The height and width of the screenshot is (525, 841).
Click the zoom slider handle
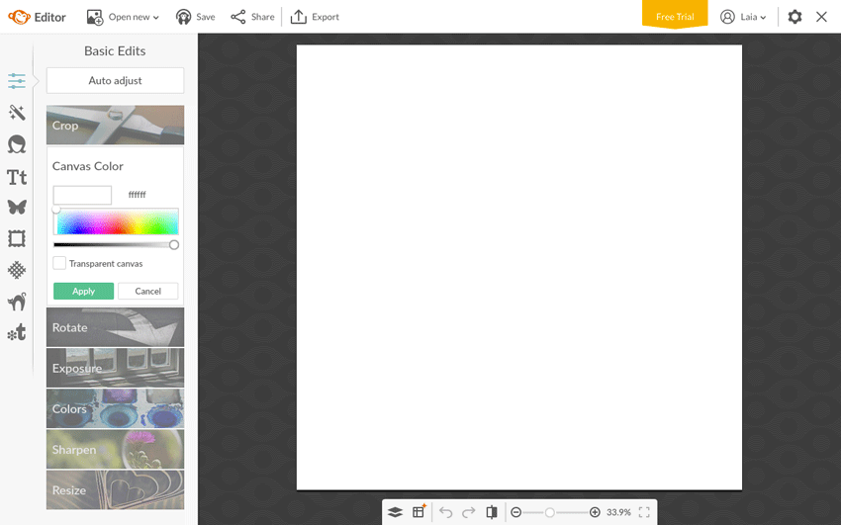click(x=550, y=513)
